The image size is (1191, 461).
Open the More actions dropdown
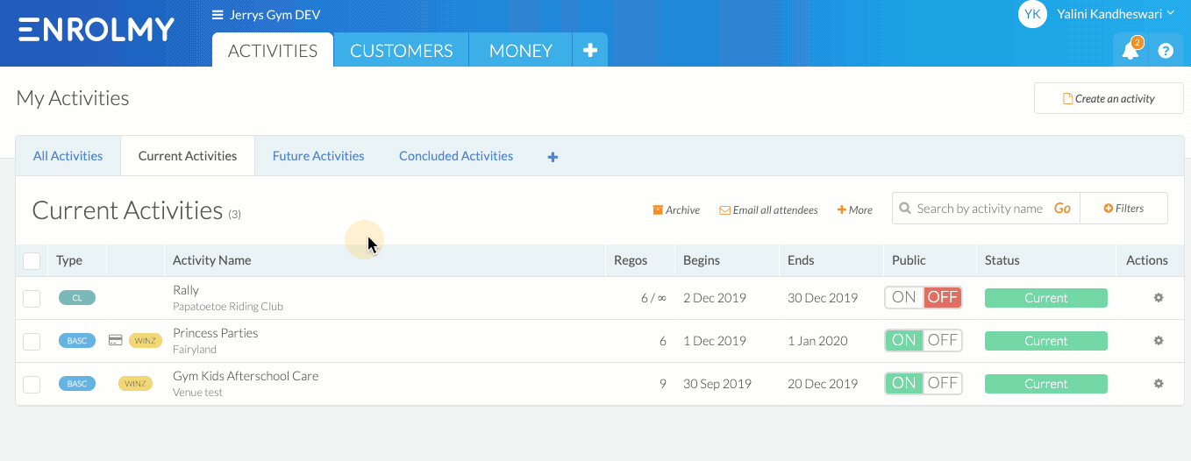click(x=855, y=210)
